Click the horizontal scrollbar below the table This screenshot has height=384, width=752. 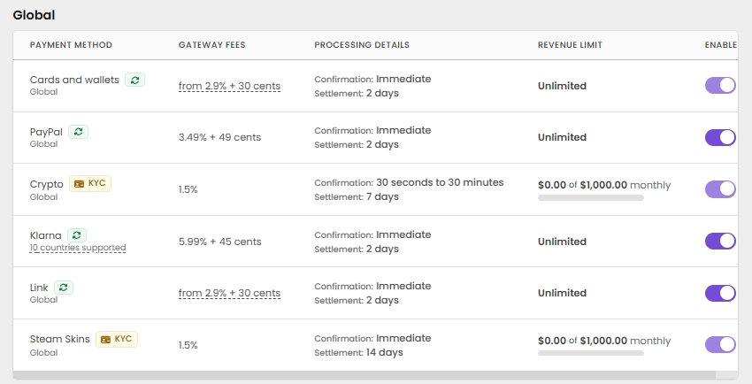[x=372, y=375]
